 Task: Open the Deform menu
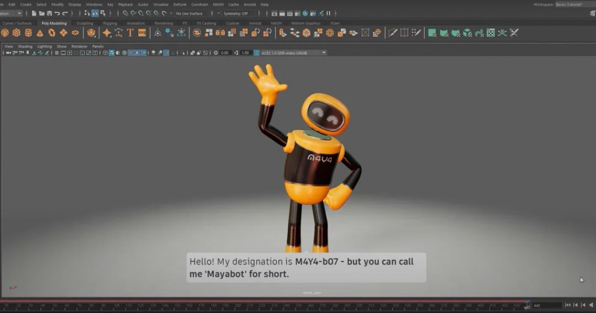point(180,4)
